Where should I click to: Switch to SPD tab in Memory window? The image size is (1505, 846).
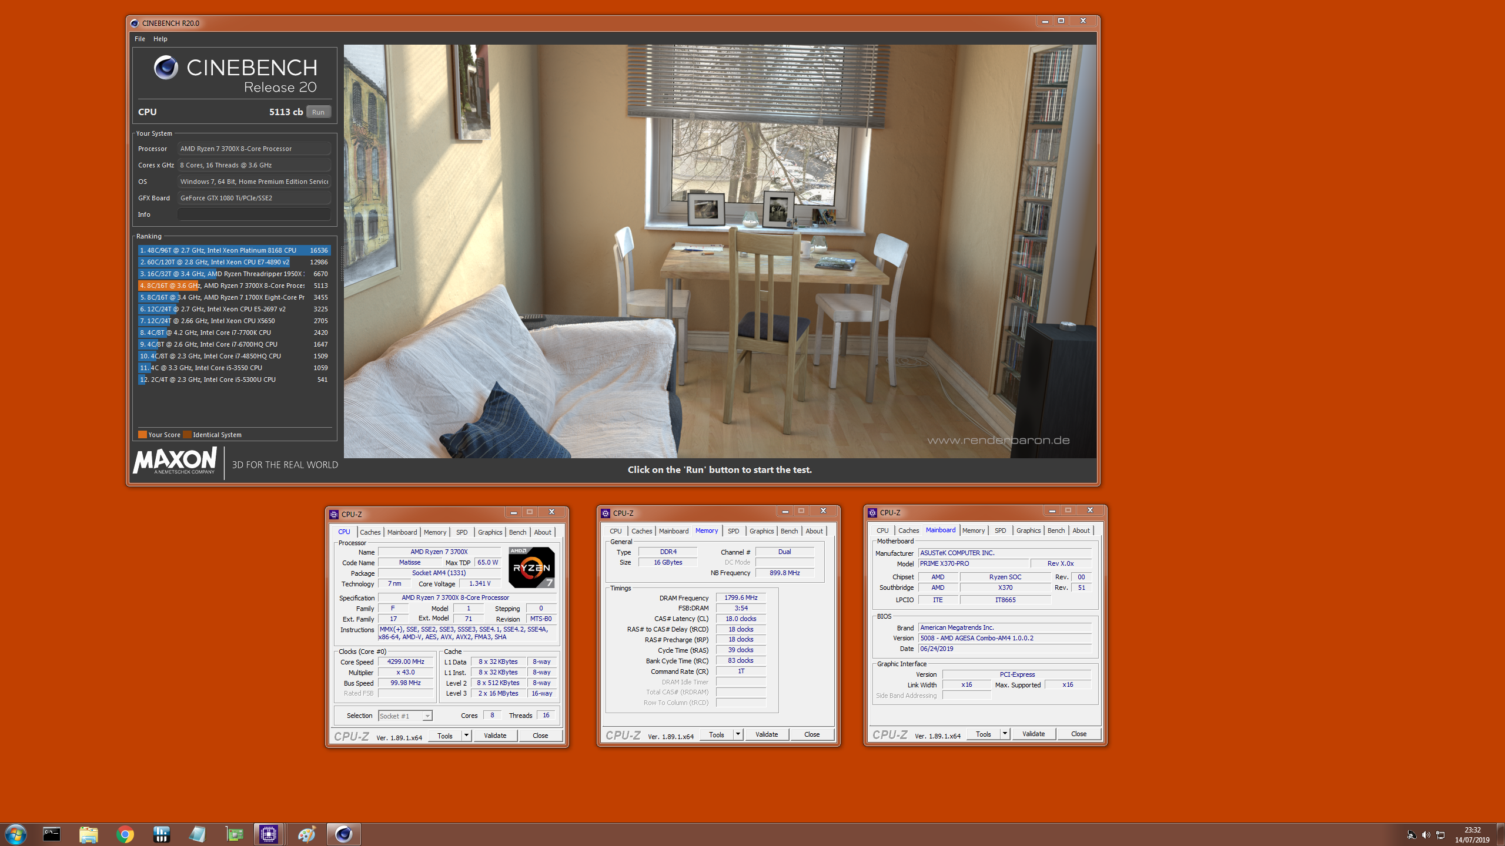coord(733,531)
